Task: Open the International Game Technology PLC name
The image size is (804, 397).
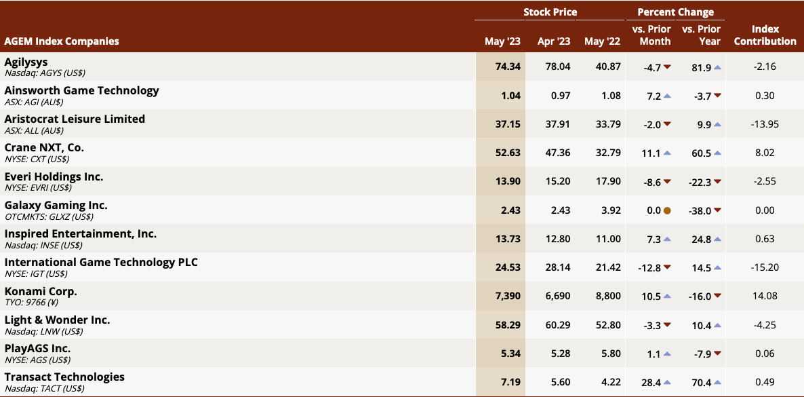Action: click(101, 263)
